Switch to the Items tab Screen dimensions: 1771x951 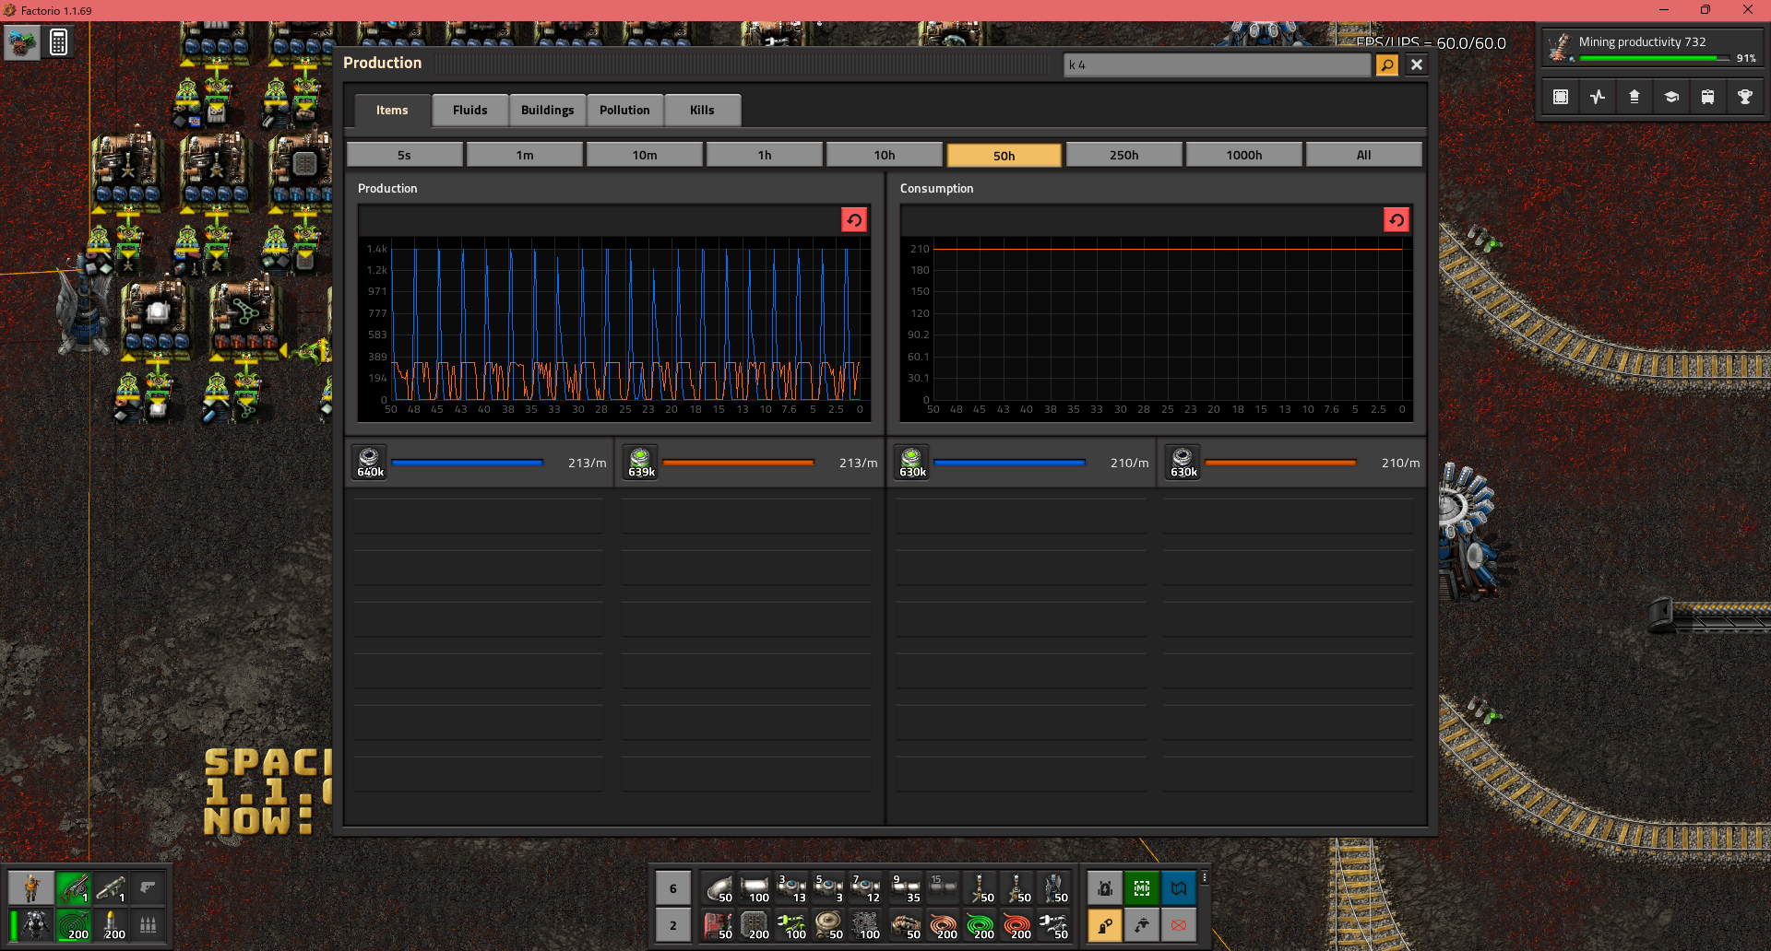(392, 110)
